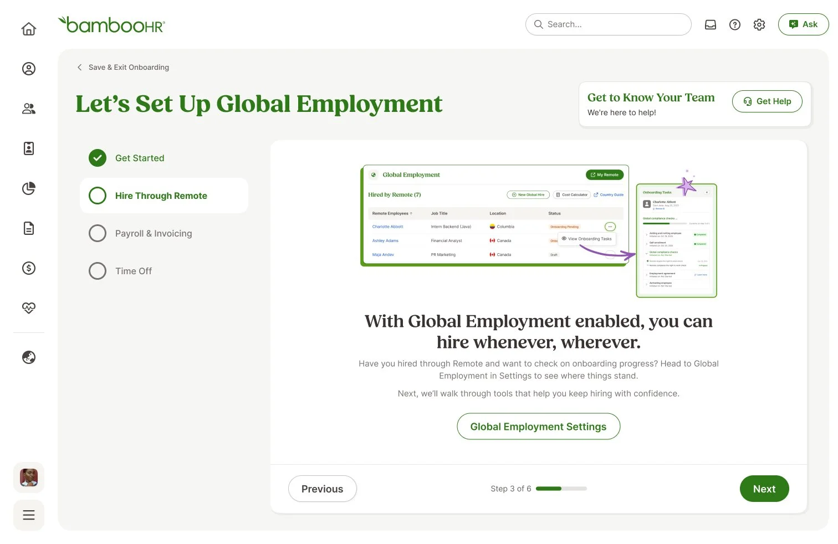Open the settings gear icon
This screenshot has width=838, height=544.
[759, 24]
